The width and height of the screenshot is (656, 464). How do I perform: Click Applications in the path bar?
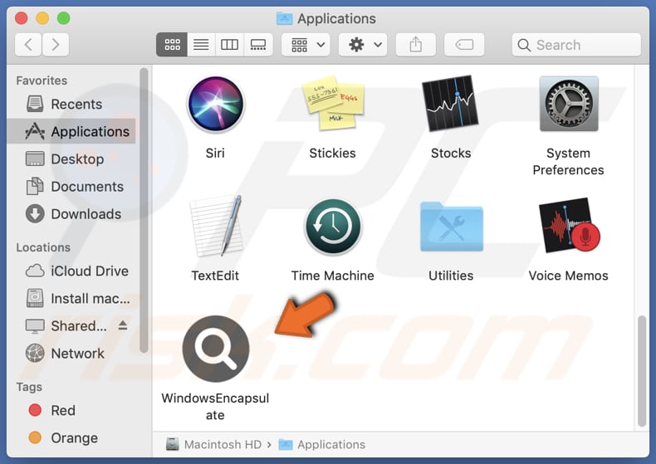click(x=322, y=444)
